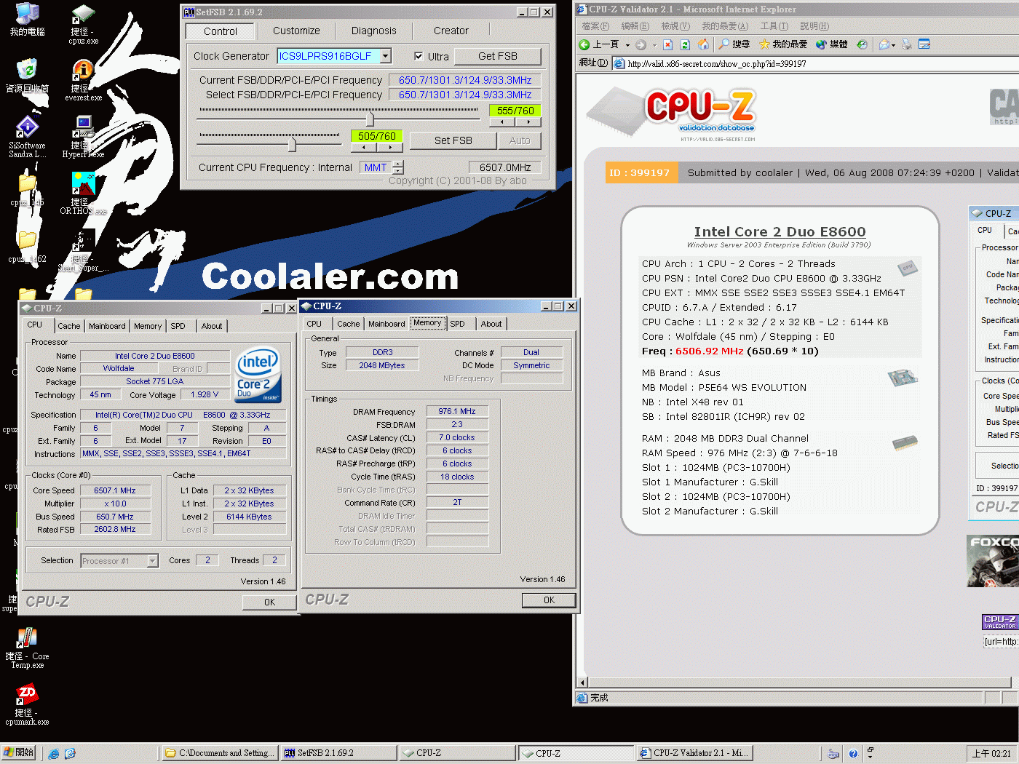1019x764 pixels.
Task: Click the Get FSB button
Action: pos(498,56)
